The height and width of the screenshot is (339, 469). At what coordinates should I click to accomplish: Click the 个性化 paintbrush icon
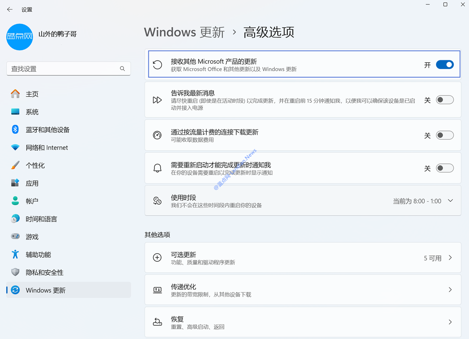pyautogui.click(x=15, y=165)
